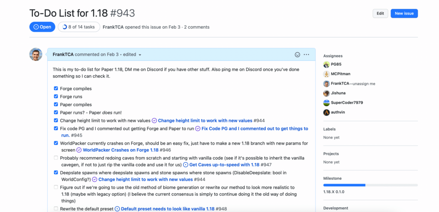
Task: Toggle the 'Fix code PG and I' checkbox
Action: pos(56,128)
